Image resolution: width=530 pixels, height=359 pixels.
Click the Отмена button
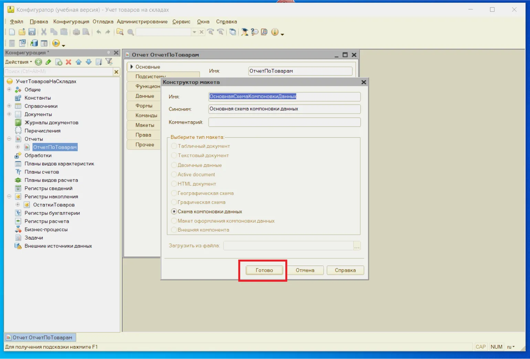[x=305, y=270]
